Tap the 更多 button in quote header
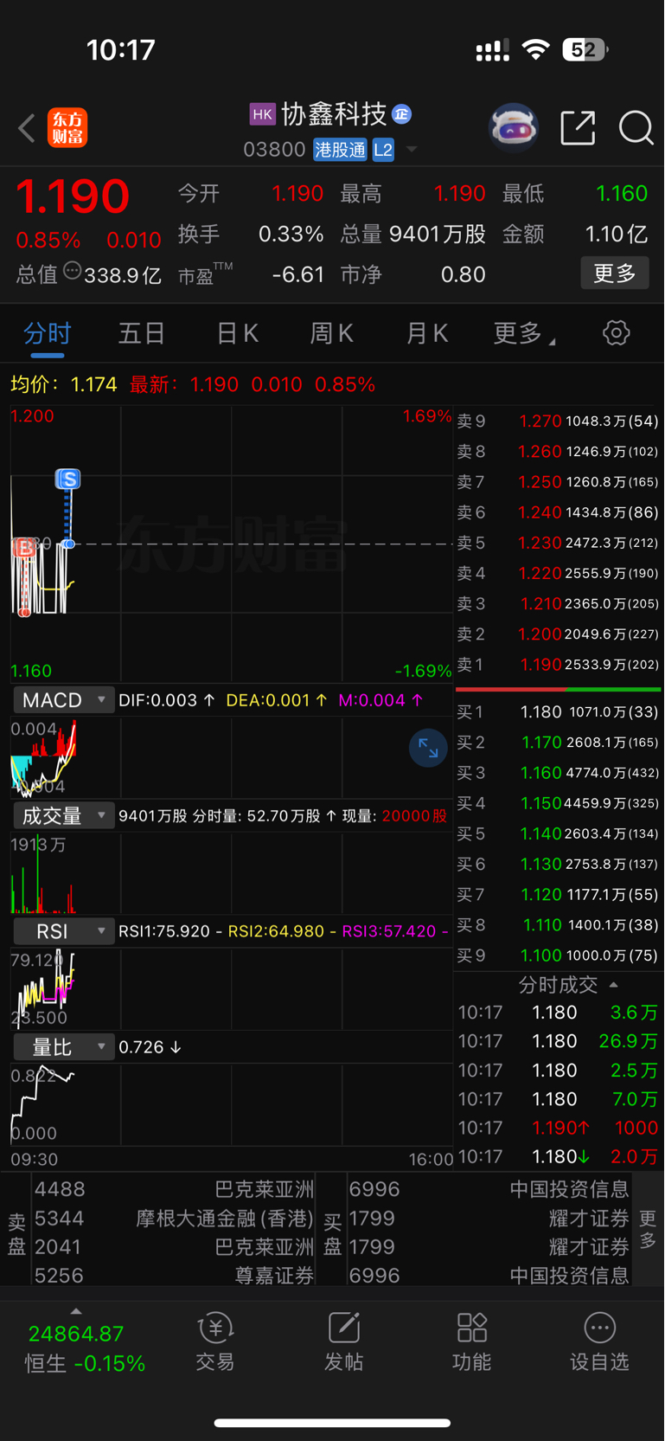Screen dimensions: 665x1441 [x=615, y=273]
